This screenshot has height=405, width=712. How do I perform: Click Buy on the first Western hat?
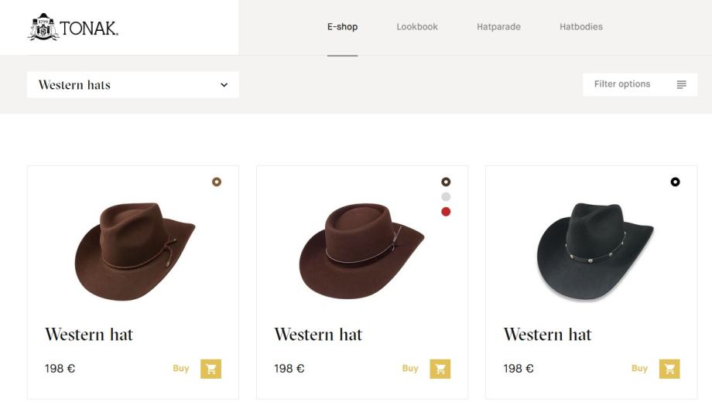tap(181, 369)
